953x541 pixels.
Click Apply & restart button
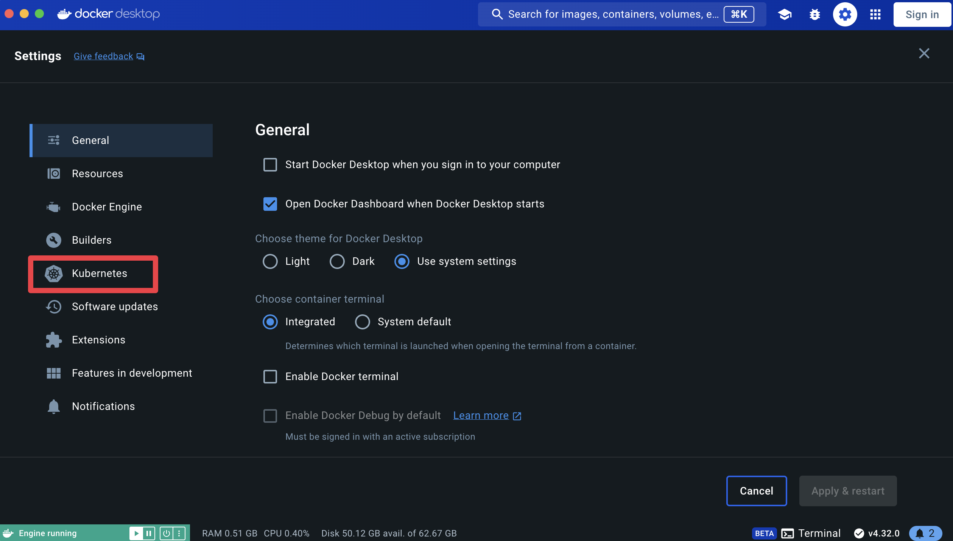coord(848,491)
